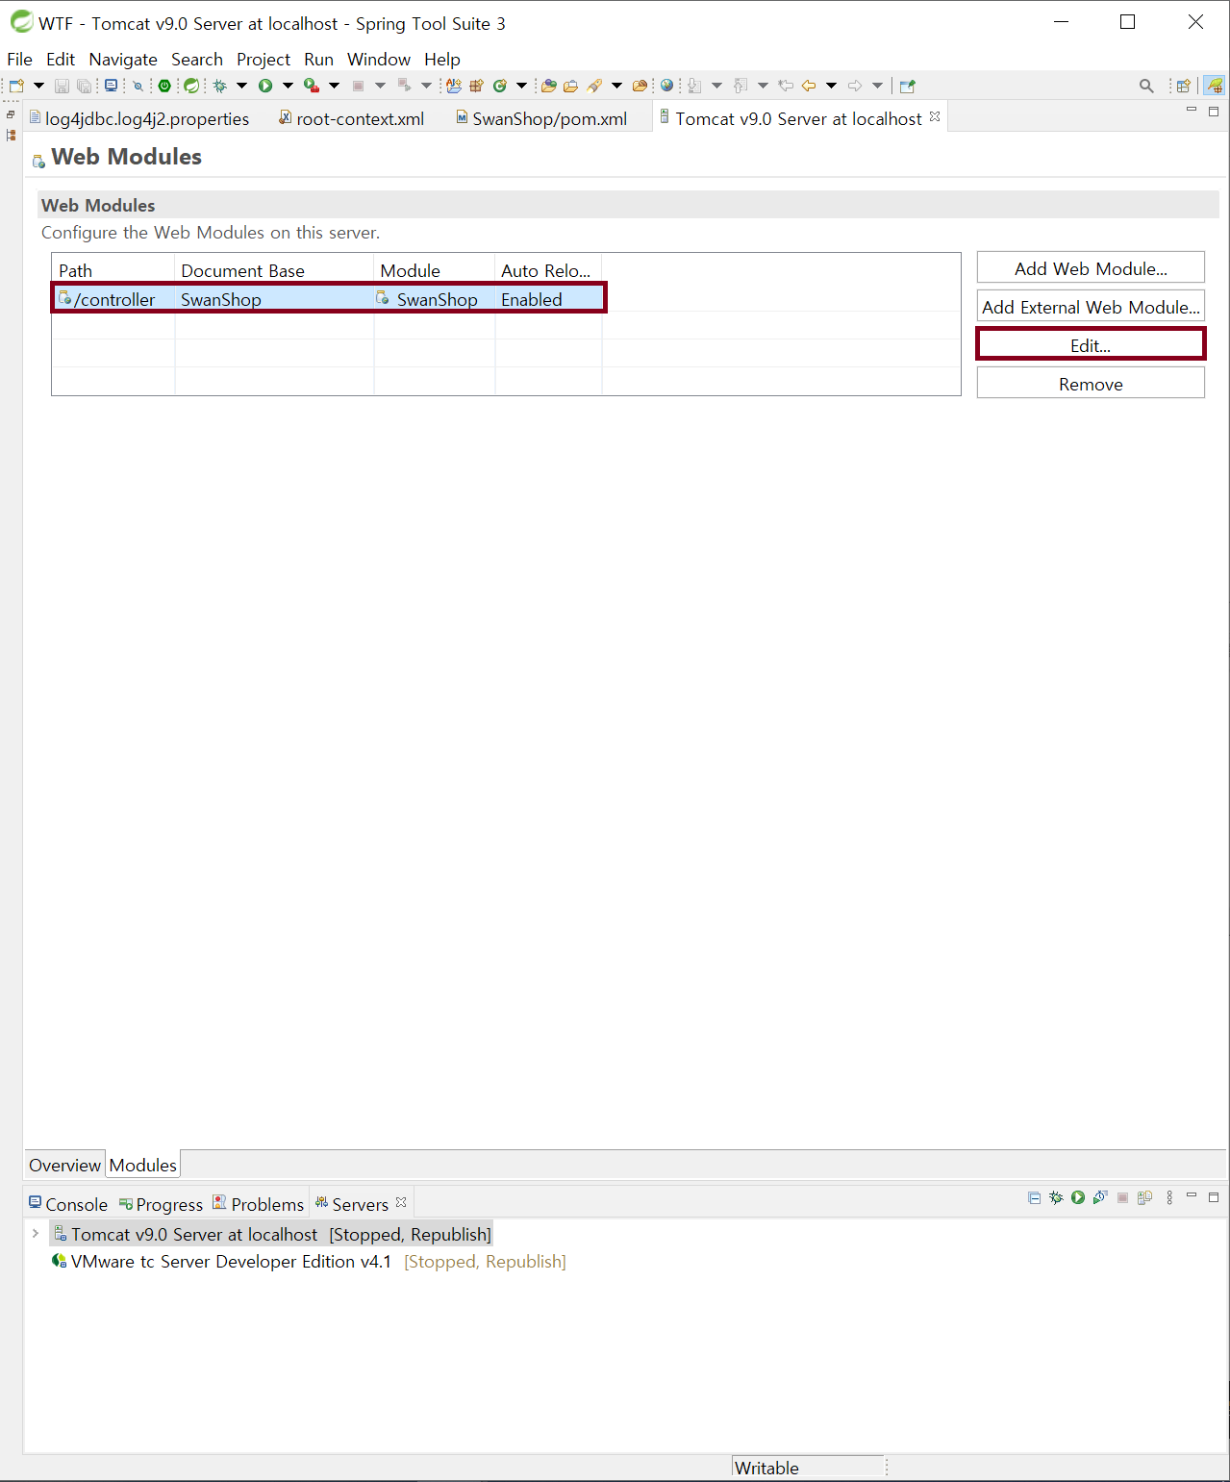This screenshot has width=1230, height=1482.
Task: Click the Add External Web Module button
Action: click(1091, 307)
